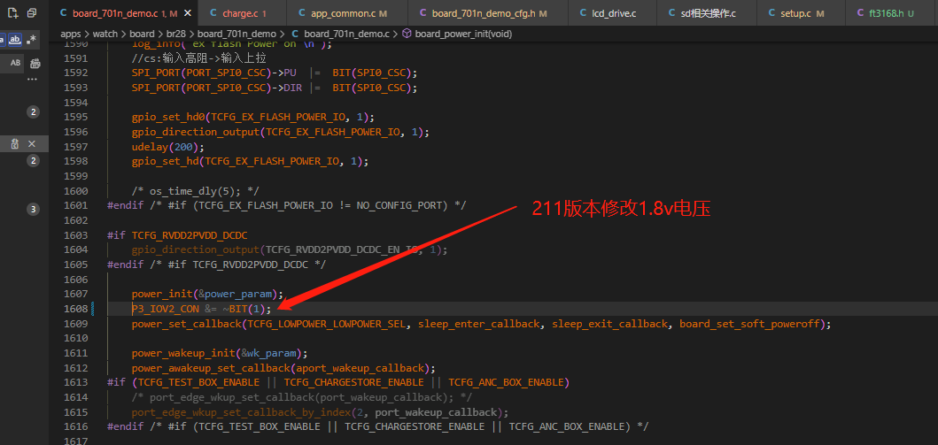
Task: Click 'power_awakeup_set_callback(aport_wakeup_callback);' line
Action: click(x=283, y=367)
